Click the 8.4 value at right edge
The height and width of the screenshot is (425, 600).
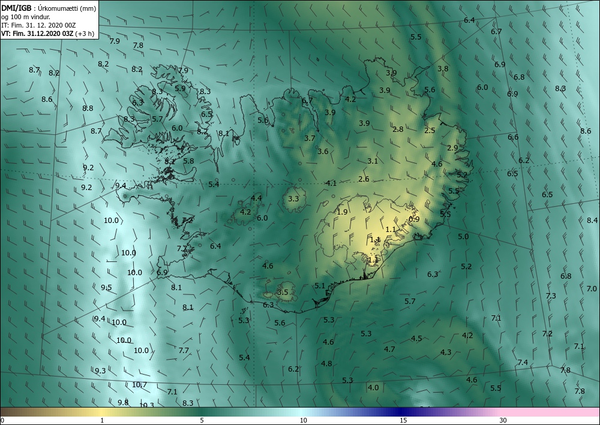(x=592, y=220)
